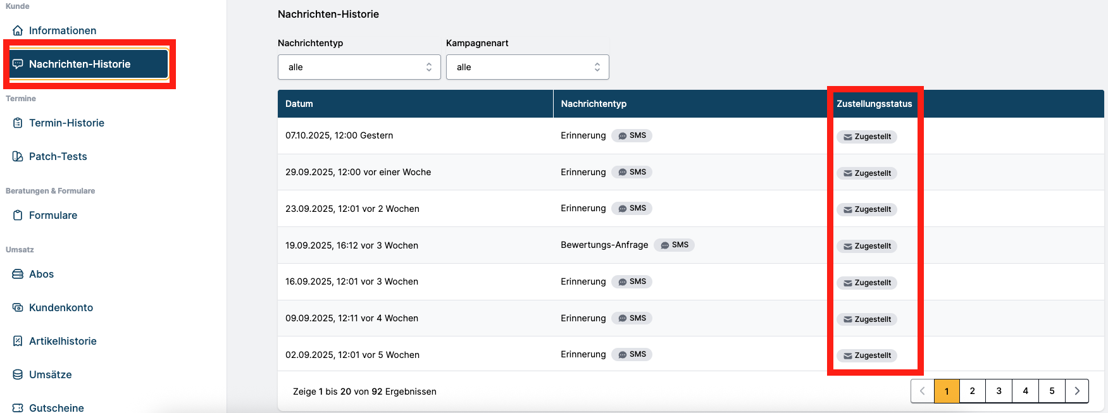
Task: Click Zugestellt status for 07.10.2025 message
Action: pos(866,137)
